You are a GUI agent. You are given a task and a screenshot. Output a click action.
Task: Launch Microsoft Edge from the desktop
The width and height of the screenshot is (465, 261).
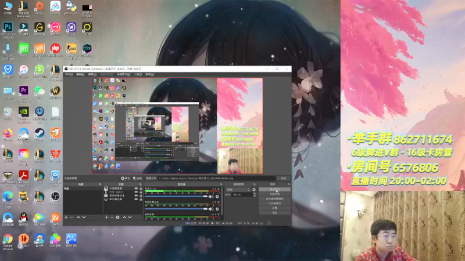pos(8,196)
